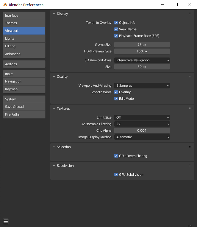Uncheck View Name overlay
Image resolution: width=197 pixels, height=227 pixels.
point(116,29)
